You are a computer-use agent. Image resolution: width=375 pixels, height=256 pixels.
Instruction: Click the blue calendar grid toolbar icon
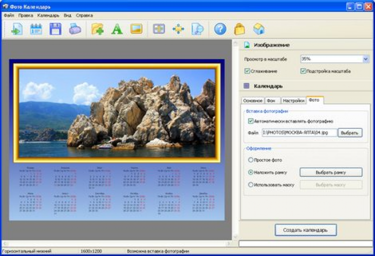point(36,29)
